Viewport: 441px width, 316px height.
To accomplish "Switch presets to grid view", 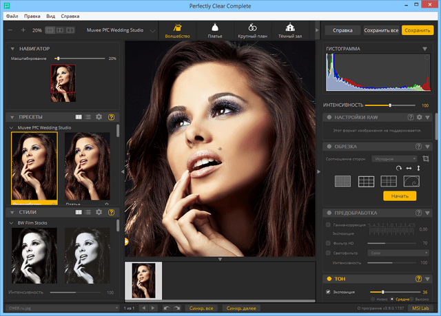I will (x=79, y=117).
